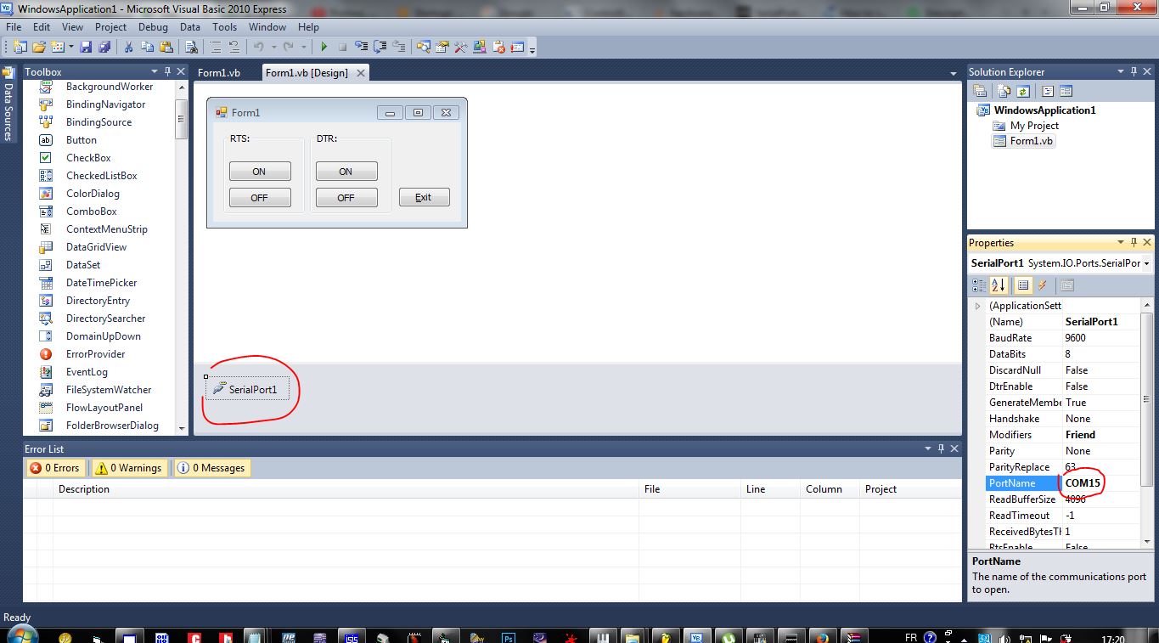Viewport: 1159px width, 643px height.
Task: Click the Stop Debugging square icon
Action: [x=342, y=47]
